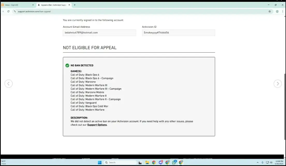Follow the Support Options link
Image resolution: width=286 pixels, height=166 pixels.
pyautogui.click(x=97, y=125)
